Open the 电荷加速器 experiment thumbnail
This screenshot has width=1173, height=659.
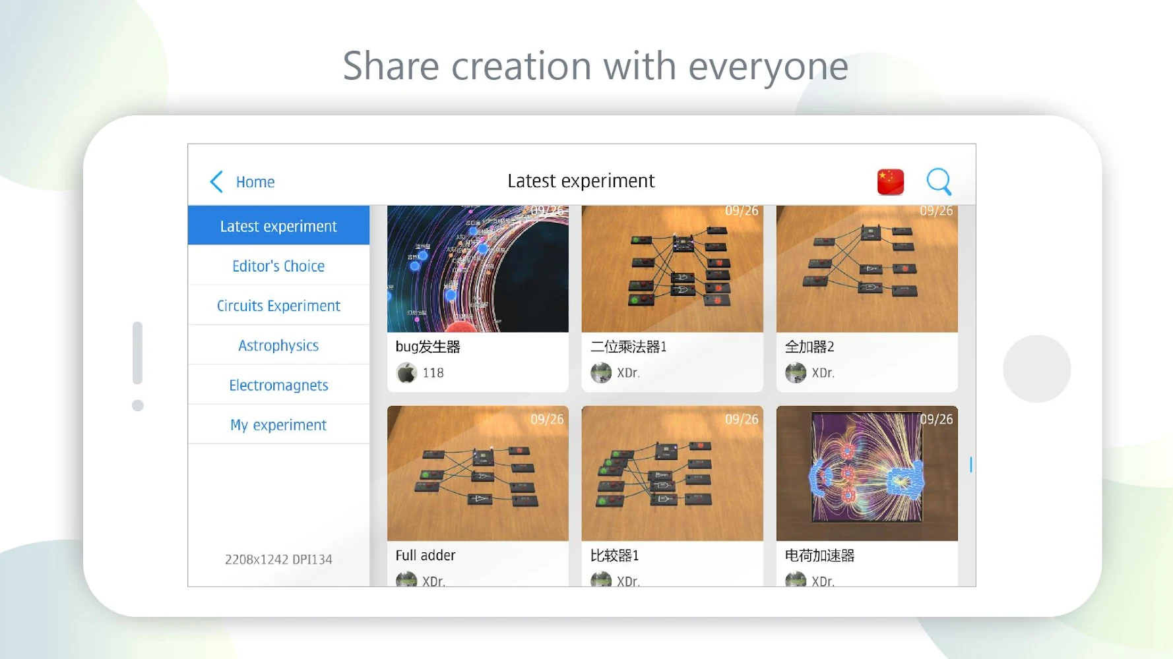pyautogui.click(x=867, y=473)
